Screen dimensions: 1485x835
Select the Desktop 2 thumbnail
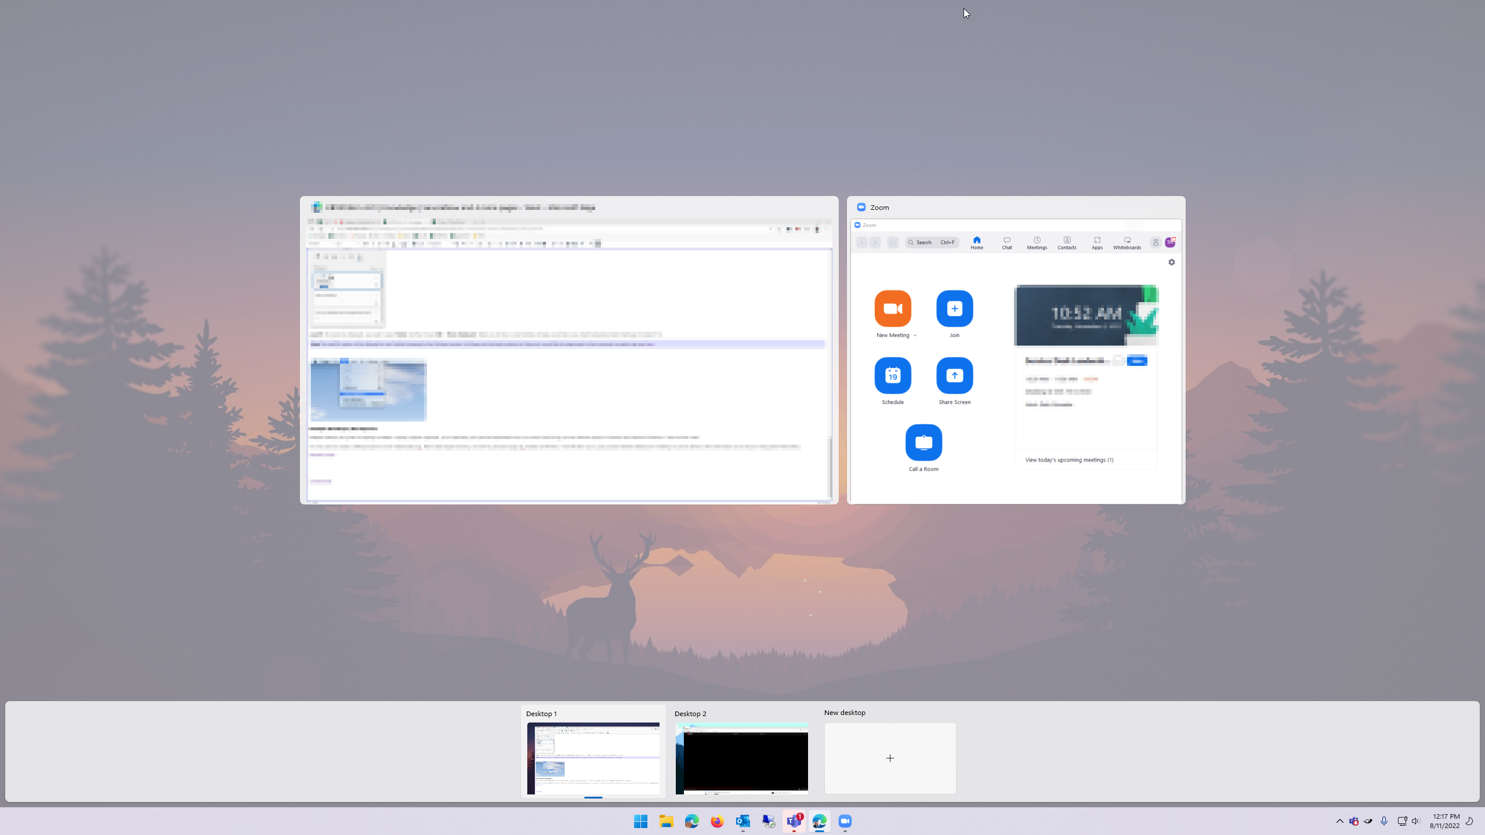[x=741, y=758]
